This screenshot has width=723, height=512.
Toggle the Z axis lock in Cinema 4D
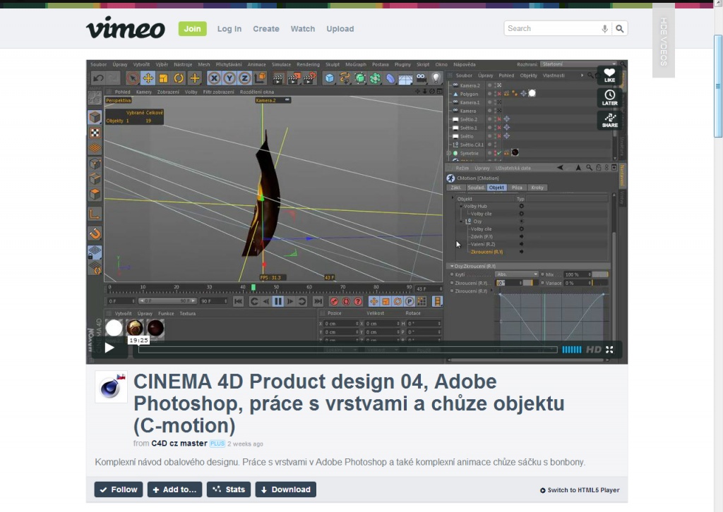pyautogui.click(x=245, y=78)
